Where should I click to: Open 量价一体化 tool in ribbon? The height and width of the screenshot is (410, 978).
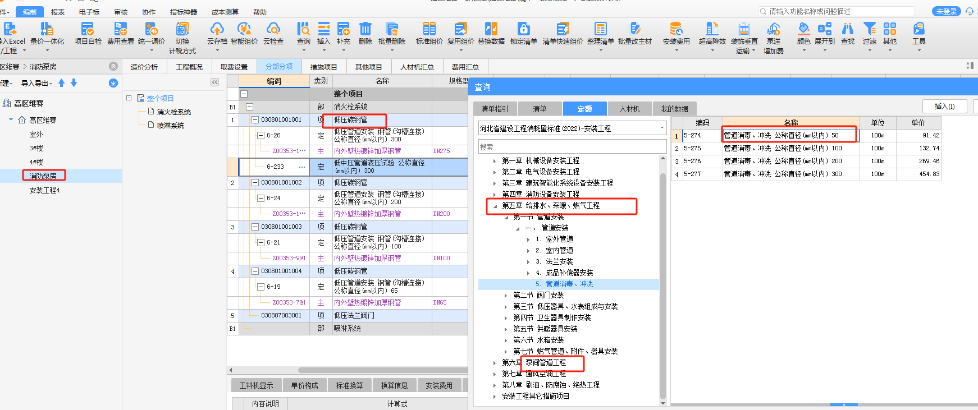coord(47,34)
